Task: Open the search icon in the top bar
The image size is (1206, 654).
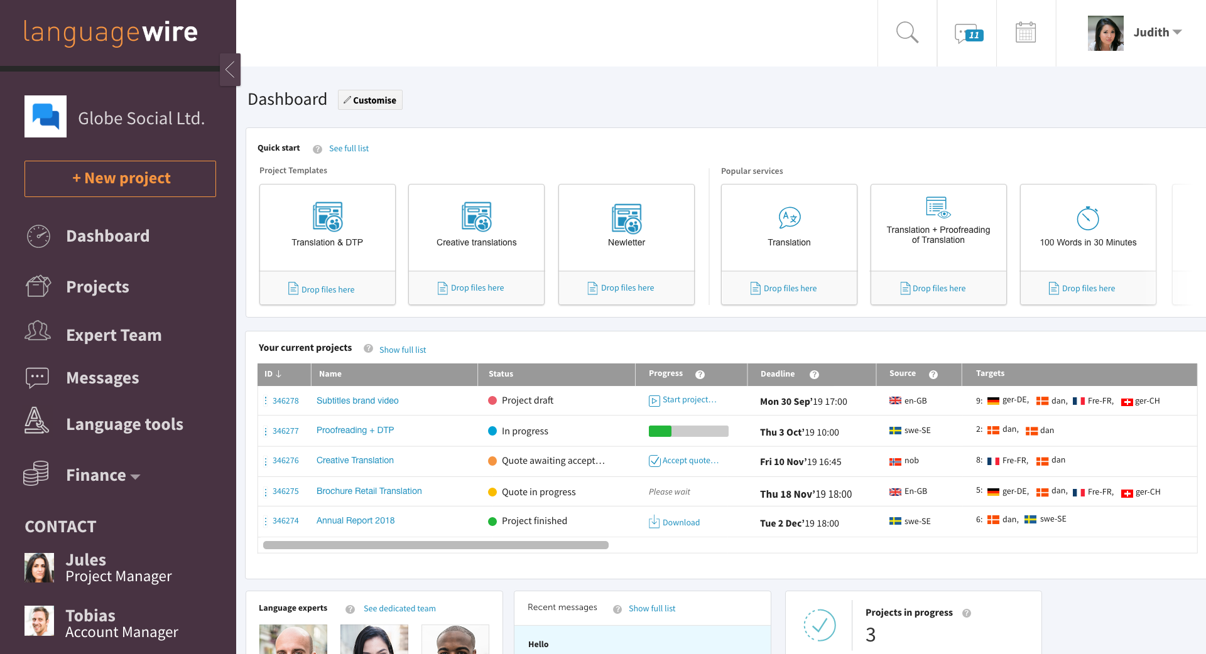Action: click(x=906, y=32)
